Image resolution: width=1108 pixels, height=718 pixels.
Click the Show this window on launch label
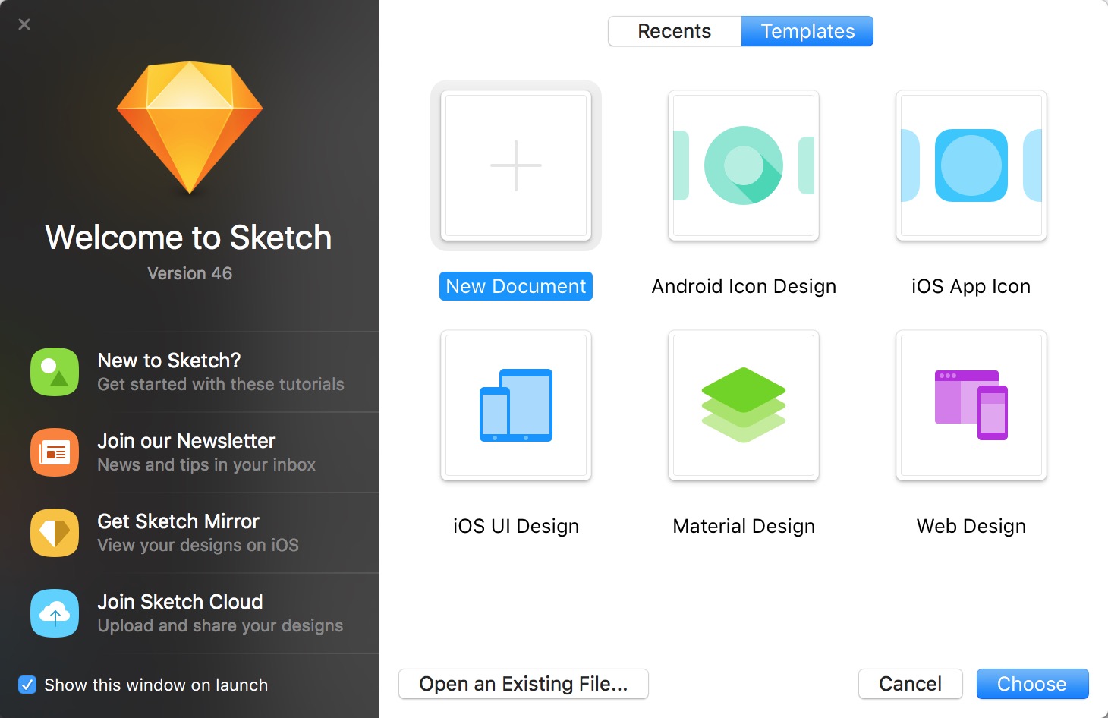tap(156, 685)
